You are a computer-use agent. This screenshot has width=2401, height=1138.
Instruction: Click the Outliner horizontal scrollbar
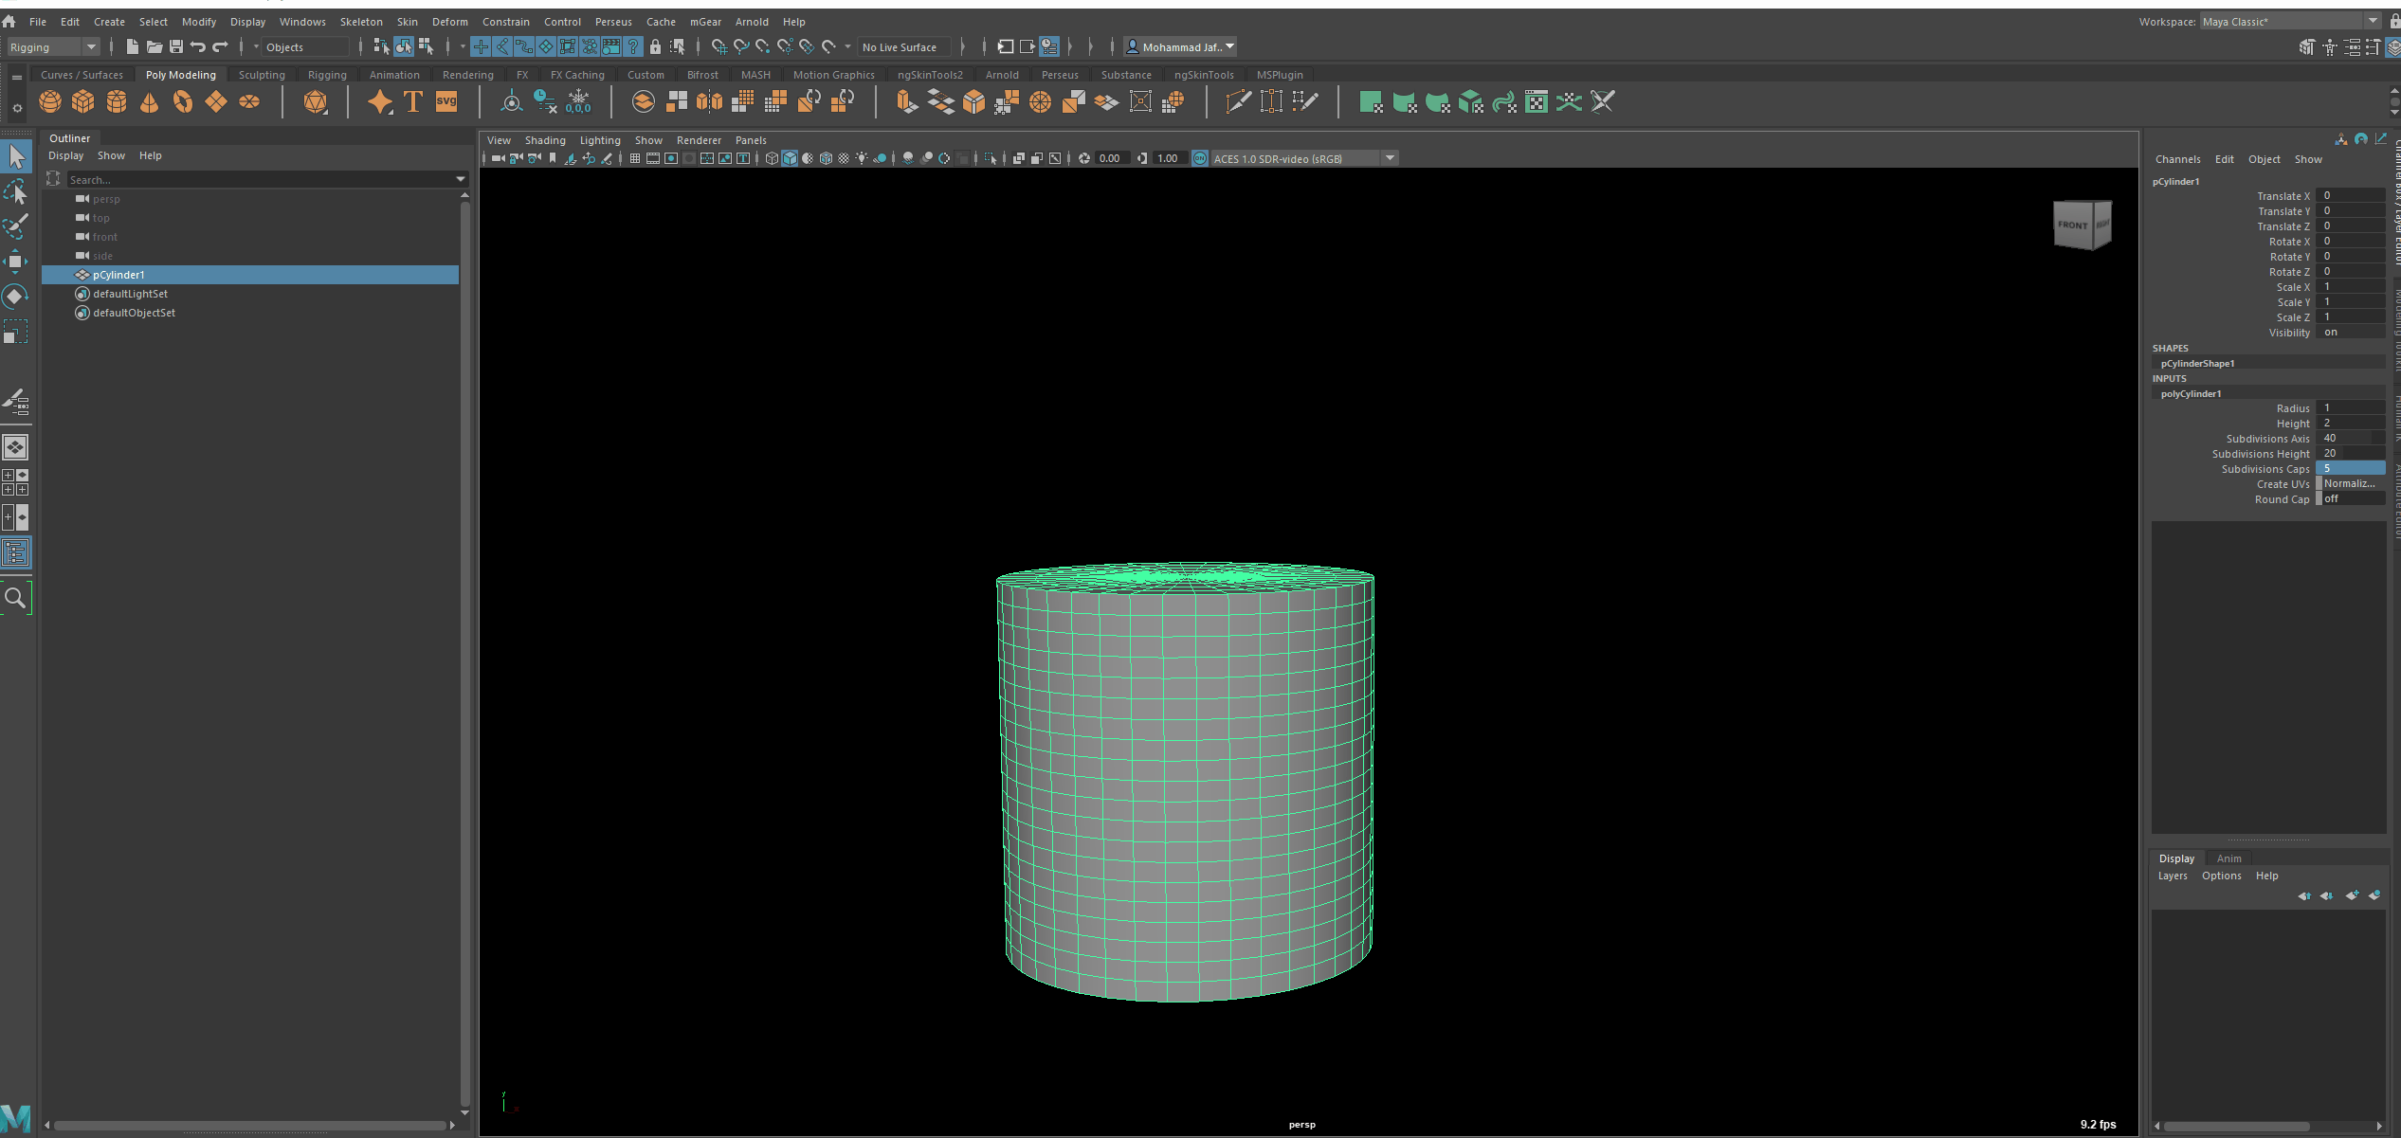[x=248, y=1126]
